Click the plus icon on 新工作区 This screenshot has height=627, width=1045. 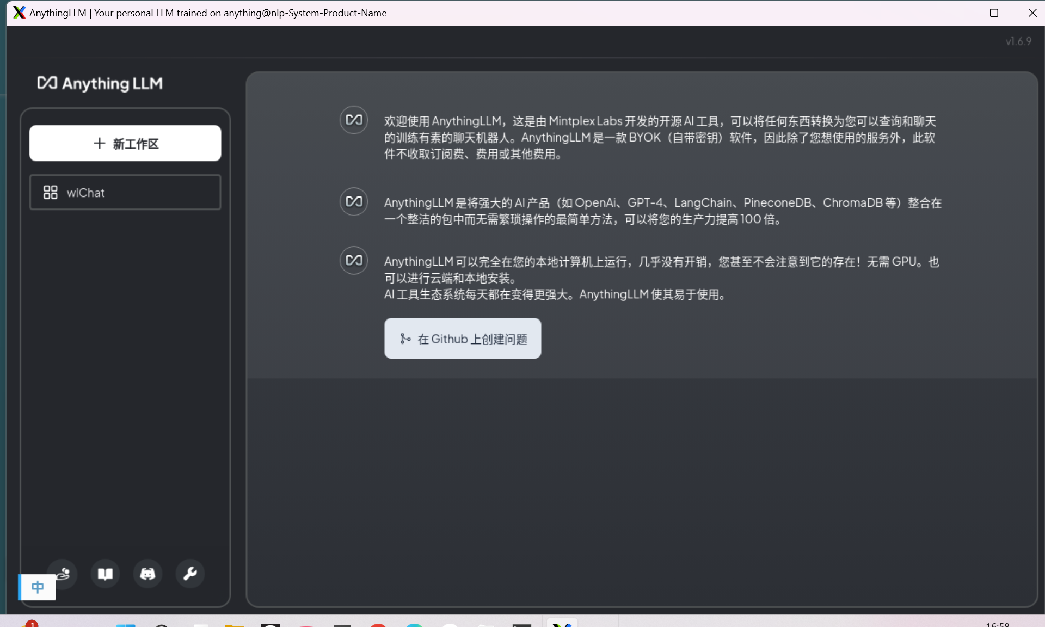[x=99, y=144]
